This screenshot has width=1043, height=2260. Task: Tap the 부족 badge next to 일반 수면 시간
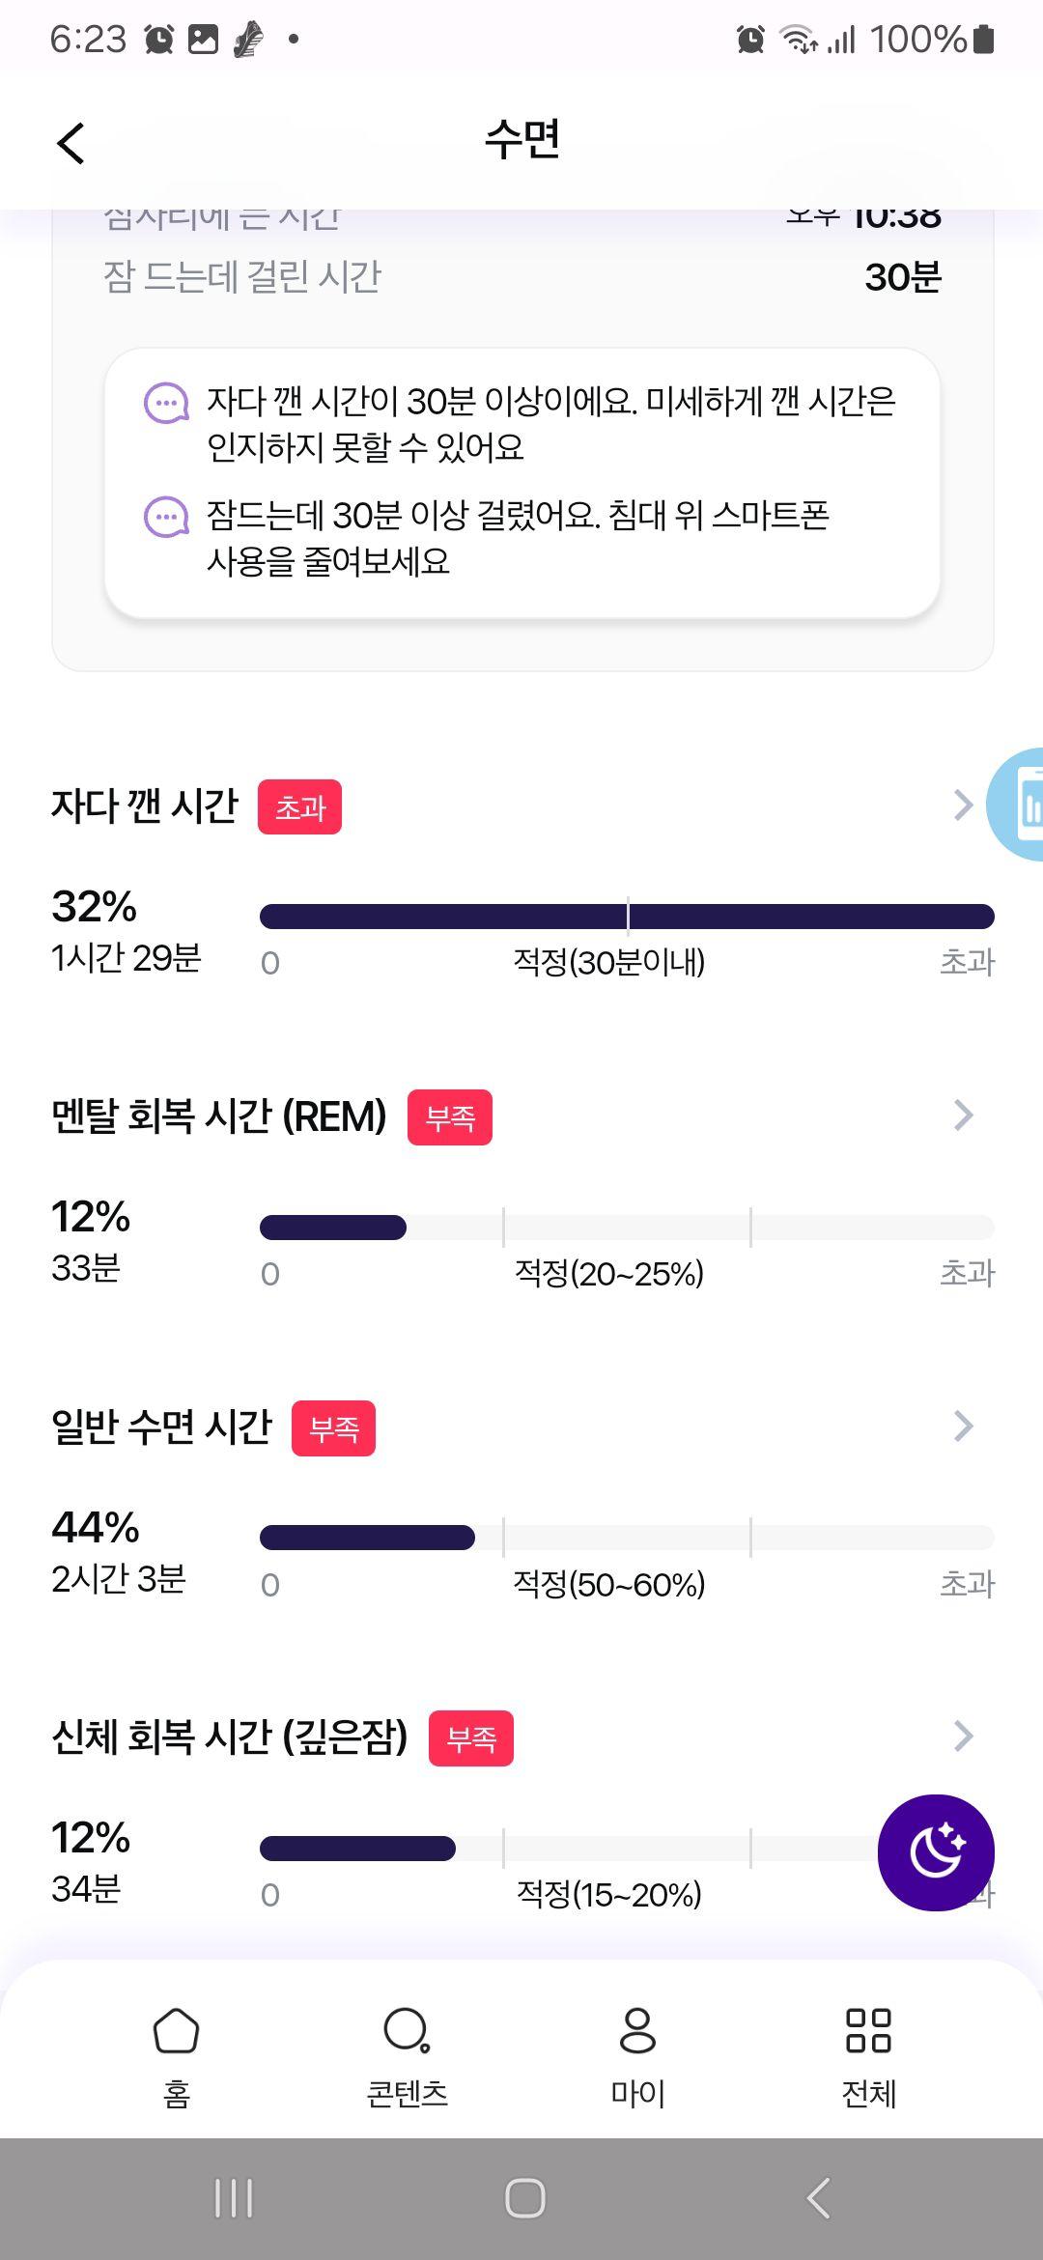(333, 1428)
